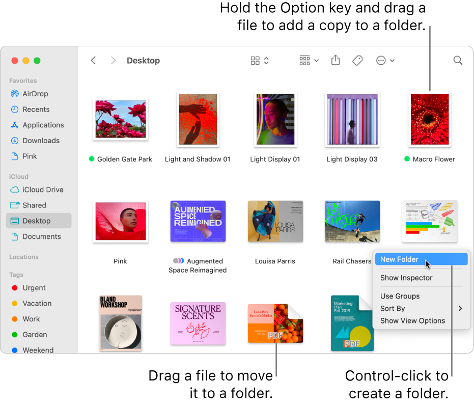Expand the Group By toolbar dropdown
Viewport: 474px width, 405px height.
click(x=309, y=61)
